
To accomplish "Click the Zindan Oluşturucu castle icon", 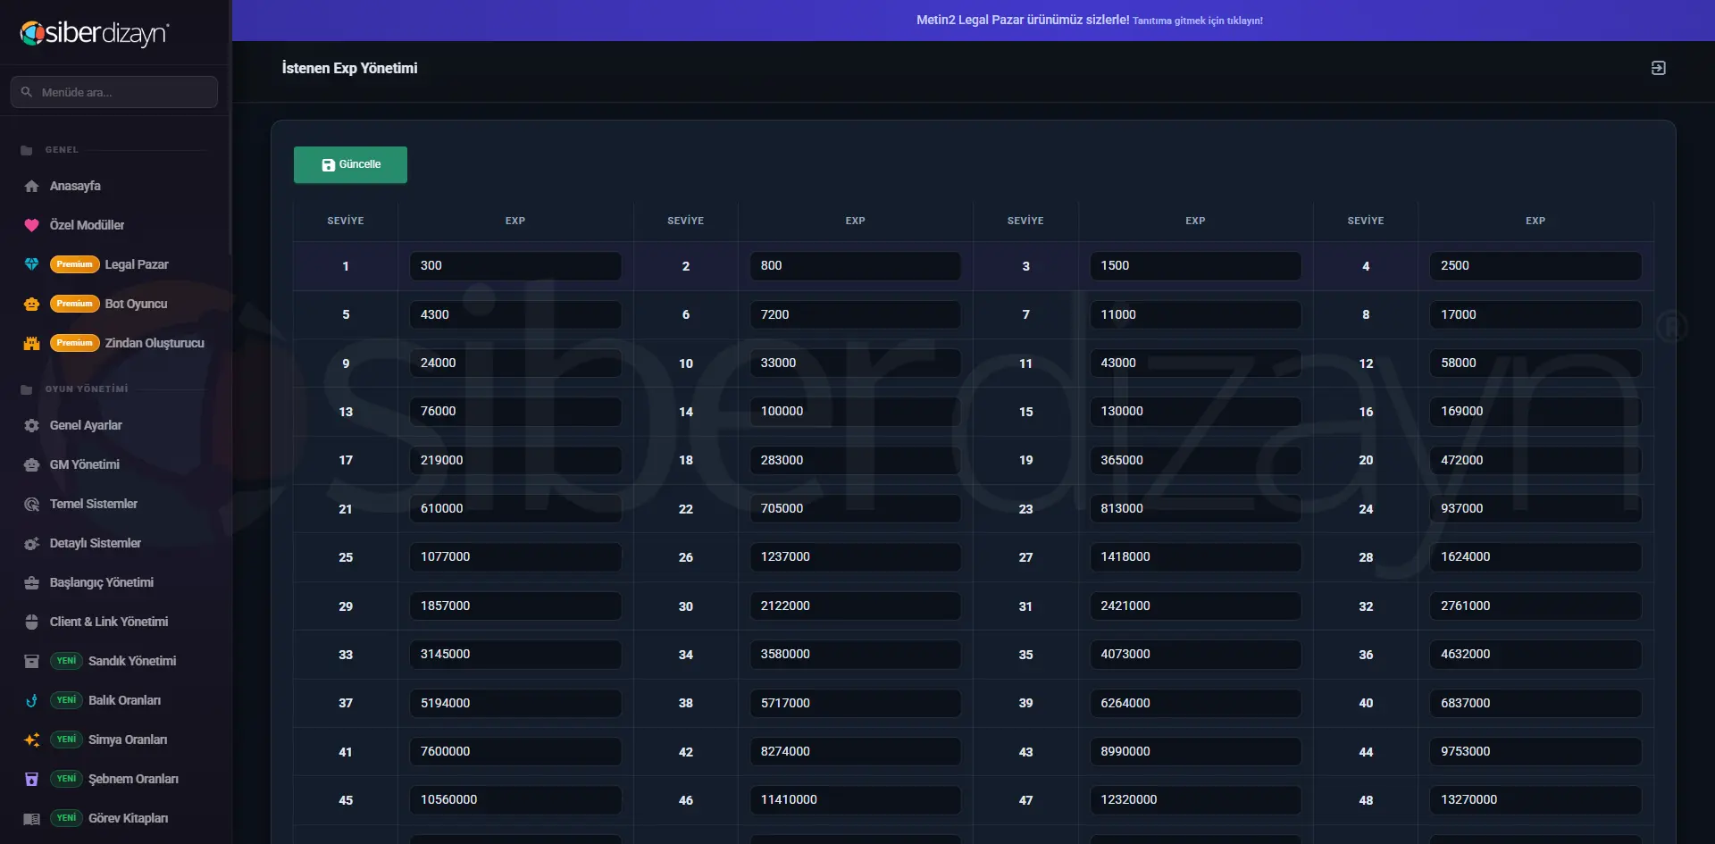I will 31,343.
